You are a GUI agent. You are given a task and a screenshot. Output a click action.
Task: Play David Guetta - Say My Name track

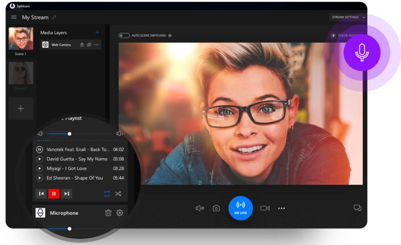39,159
